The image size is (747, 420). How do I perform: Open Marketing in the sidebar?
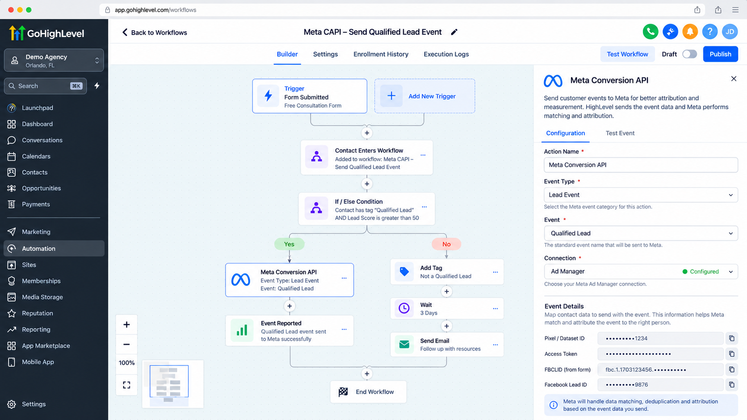54,232
